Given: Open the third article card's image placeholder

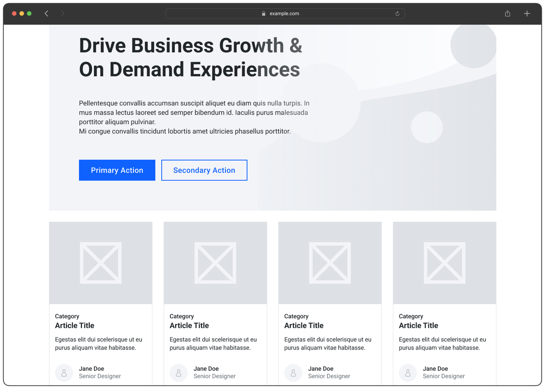Looking at the screenshot, I should 330,263.
